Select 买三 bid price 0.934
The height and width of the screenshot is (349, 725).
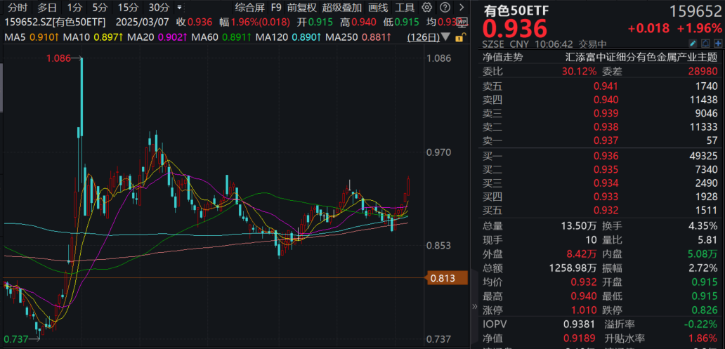click(606, 183)
